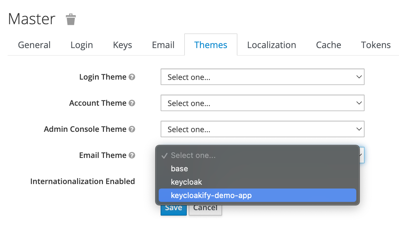The image size is (399, 228).
Task: View the Cache tab
Action: 329,45
